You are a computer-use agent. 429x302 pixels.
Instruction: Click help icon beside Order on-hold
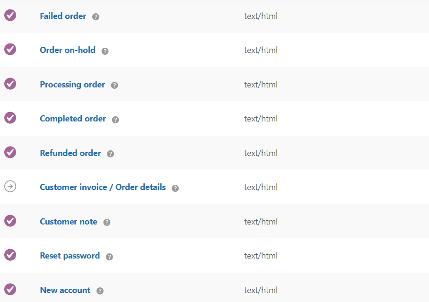coord(105,51)
